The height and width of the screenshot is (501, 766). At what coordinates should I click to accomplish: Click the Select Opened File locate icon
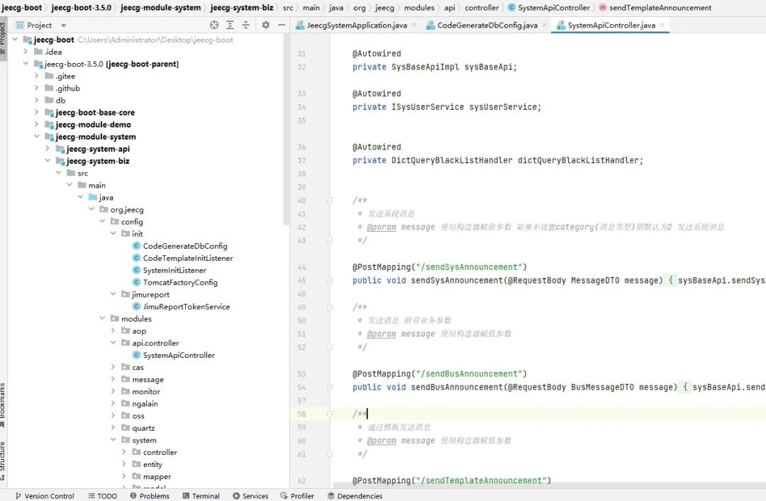[x=214, y=25]
